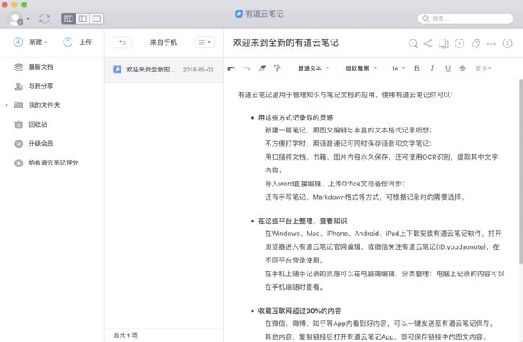Viewport: 523px width, 342px height.
Task: Click the tag icon
Action: 476,43
